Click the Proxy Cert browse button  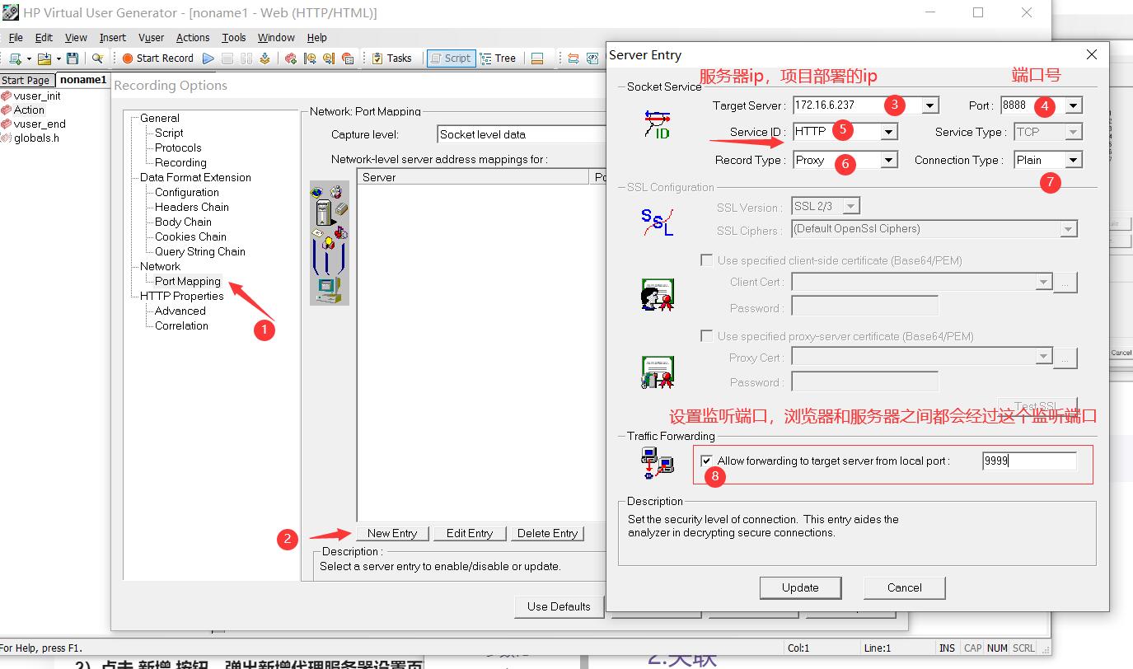1065,358
